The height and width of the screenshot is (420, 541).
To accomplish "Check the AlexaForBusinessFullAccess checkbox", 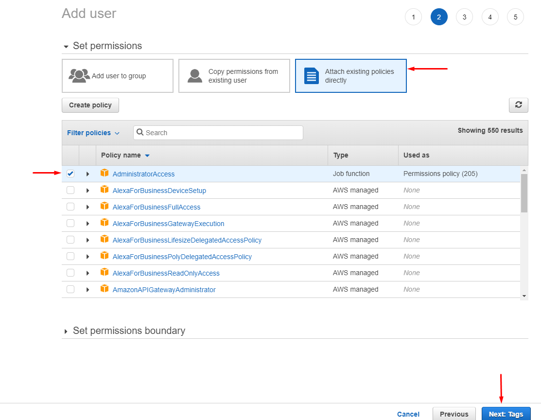I will [70, 207].
